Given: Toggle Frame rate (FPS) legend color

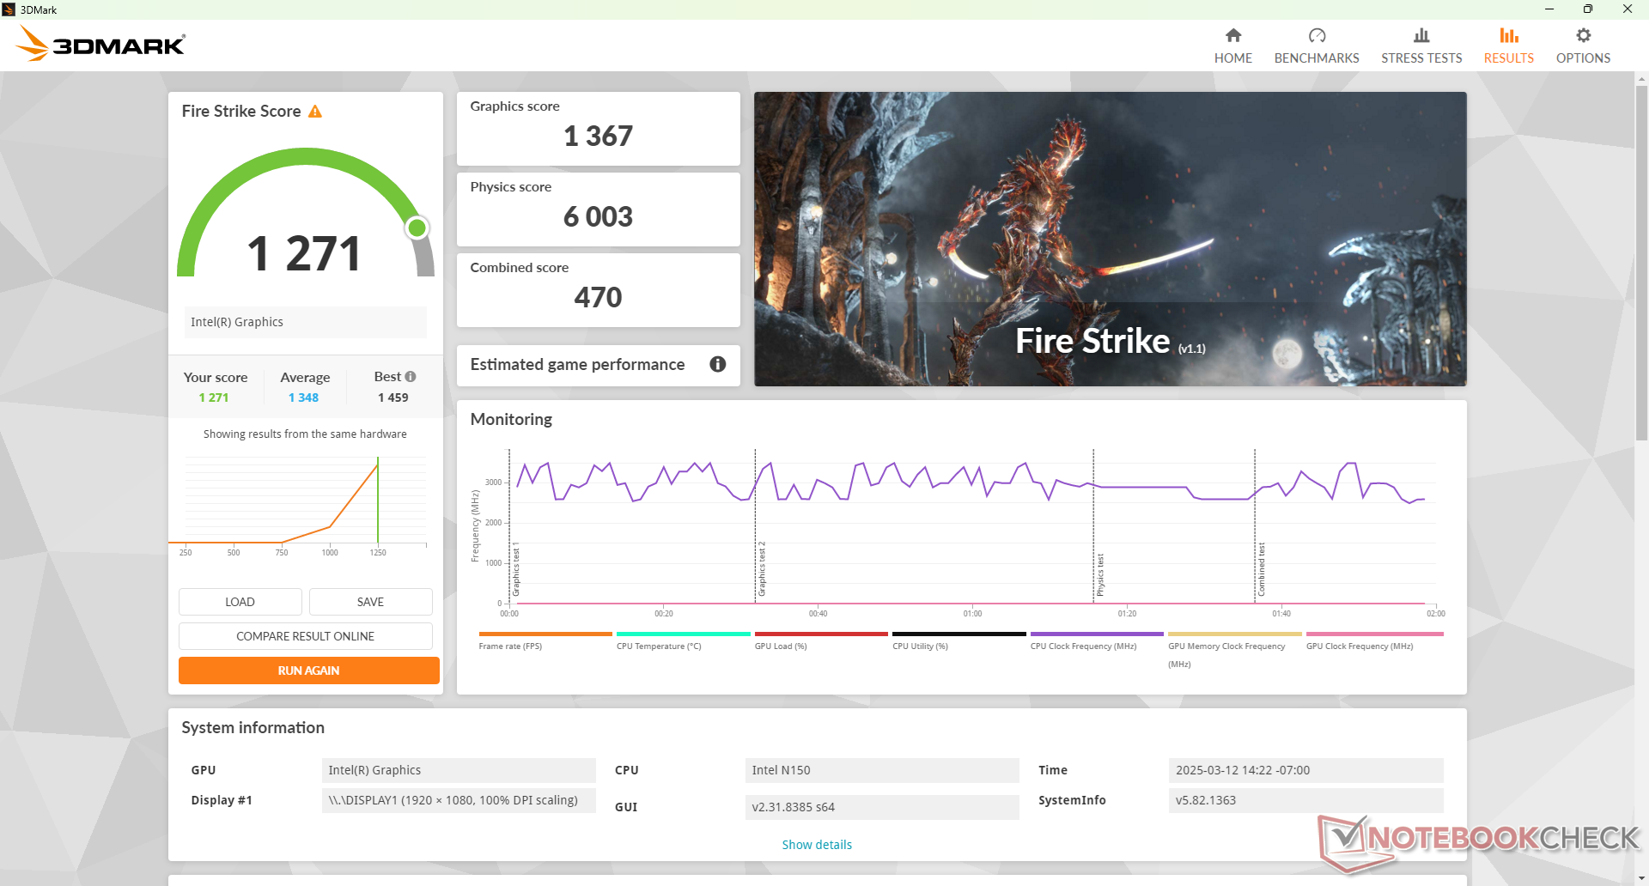Looking at the screenshot, I should (x=545, y=634).
